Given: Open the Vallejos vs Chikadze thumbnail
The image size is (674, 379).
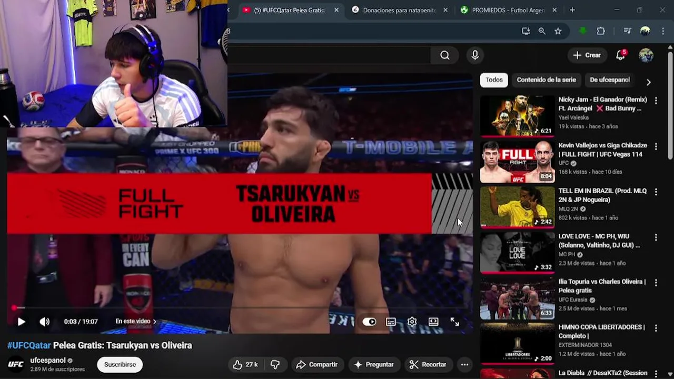Looking at the screenshot, I should 517,162.
